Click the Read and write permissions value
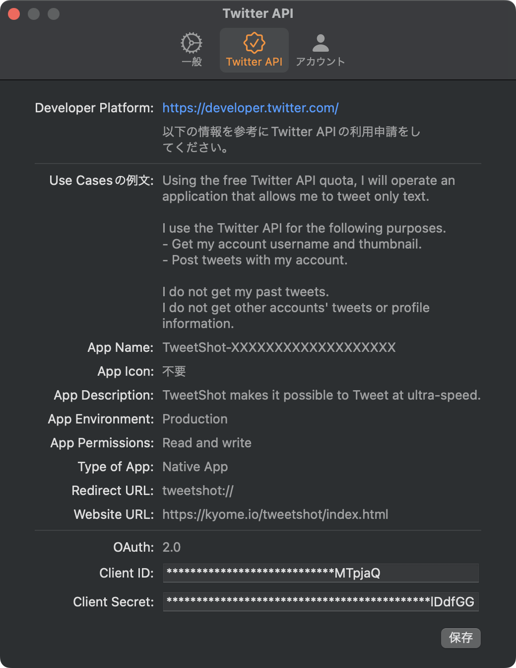516x668 pixels. pyautogui.click(x=207, y=443)
